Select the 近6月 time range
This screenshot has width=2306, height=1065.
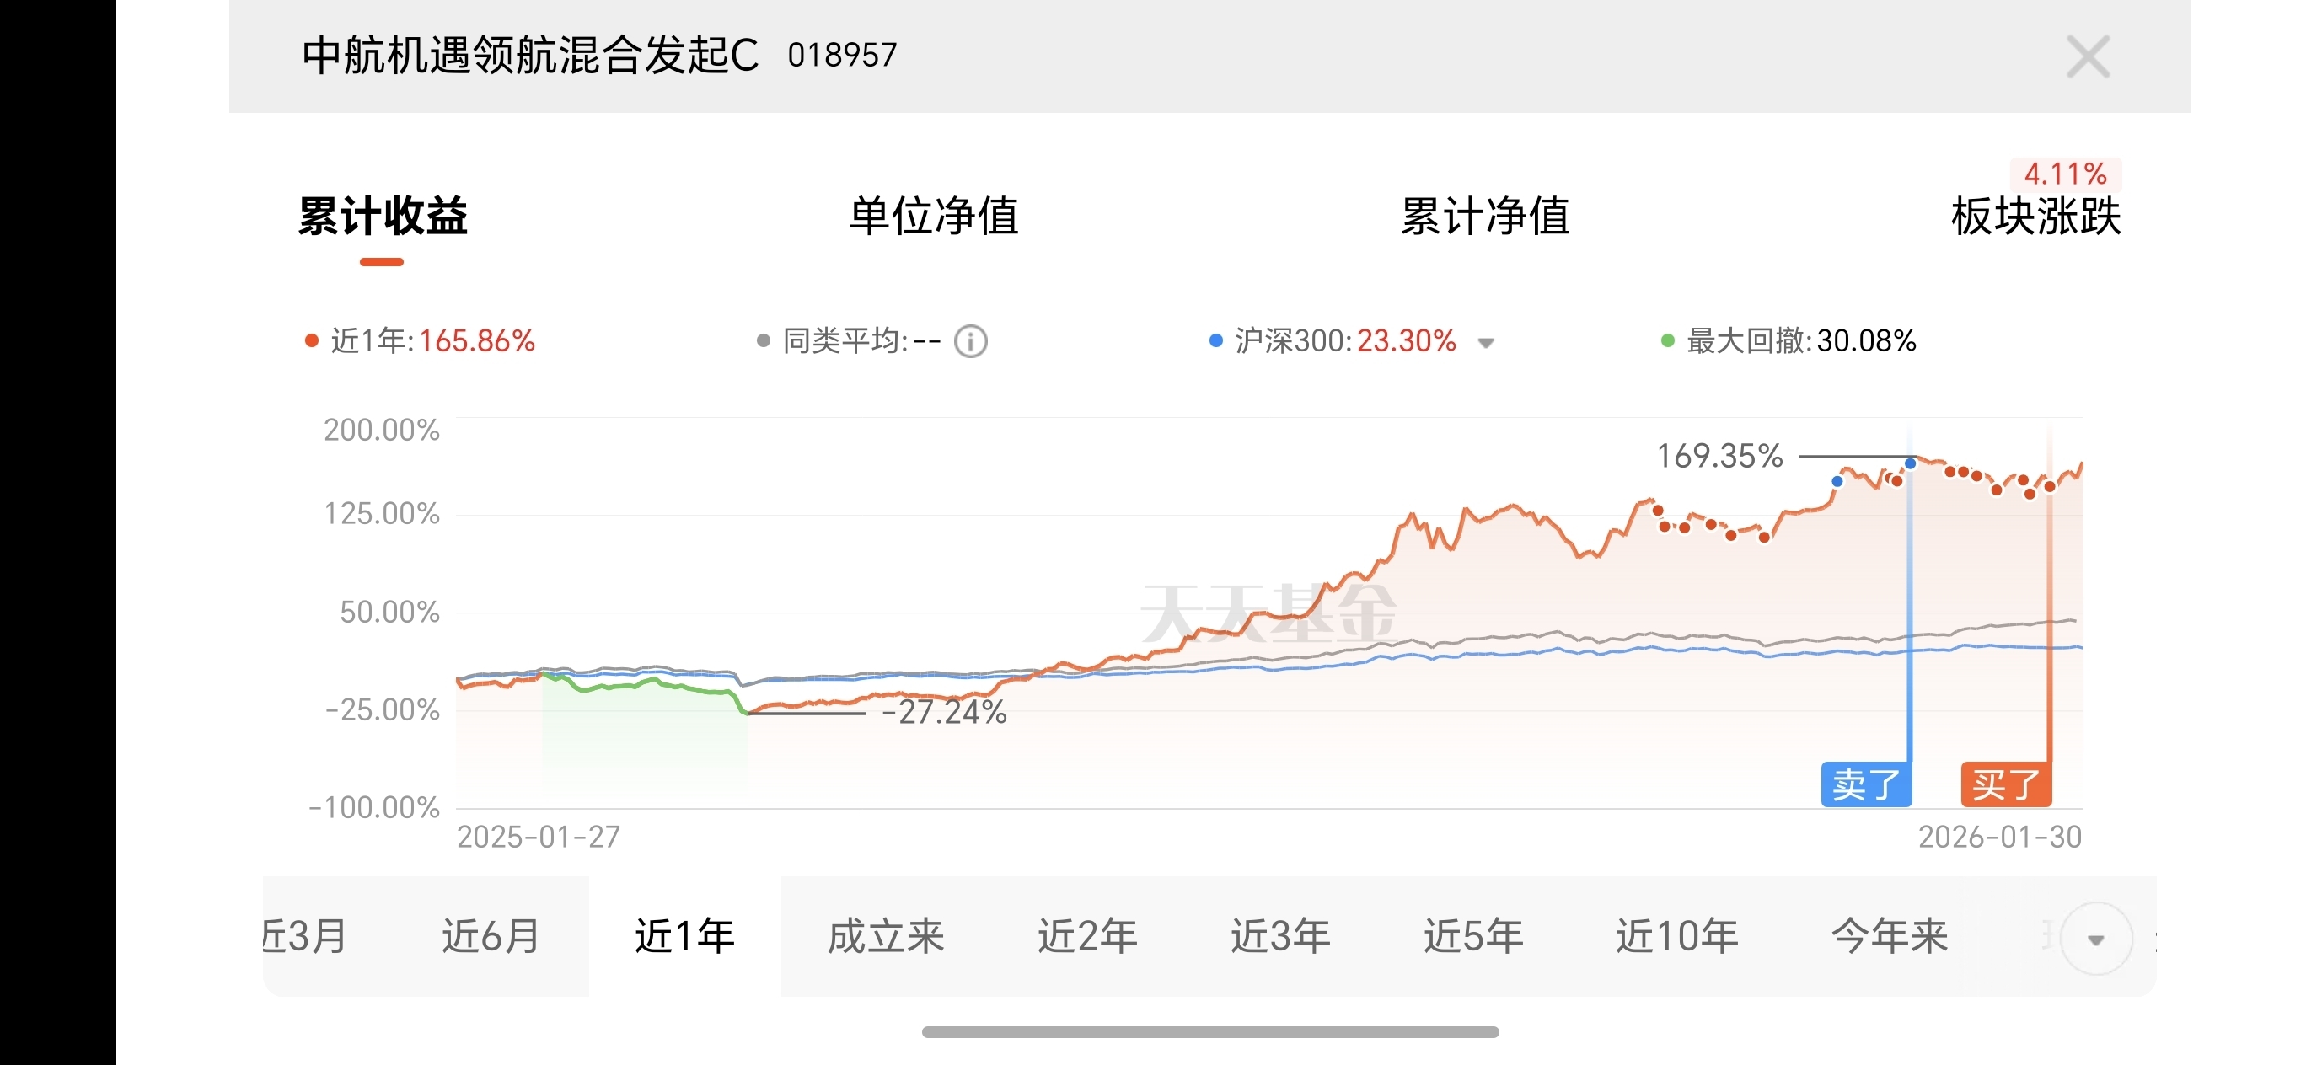(491, 936)
